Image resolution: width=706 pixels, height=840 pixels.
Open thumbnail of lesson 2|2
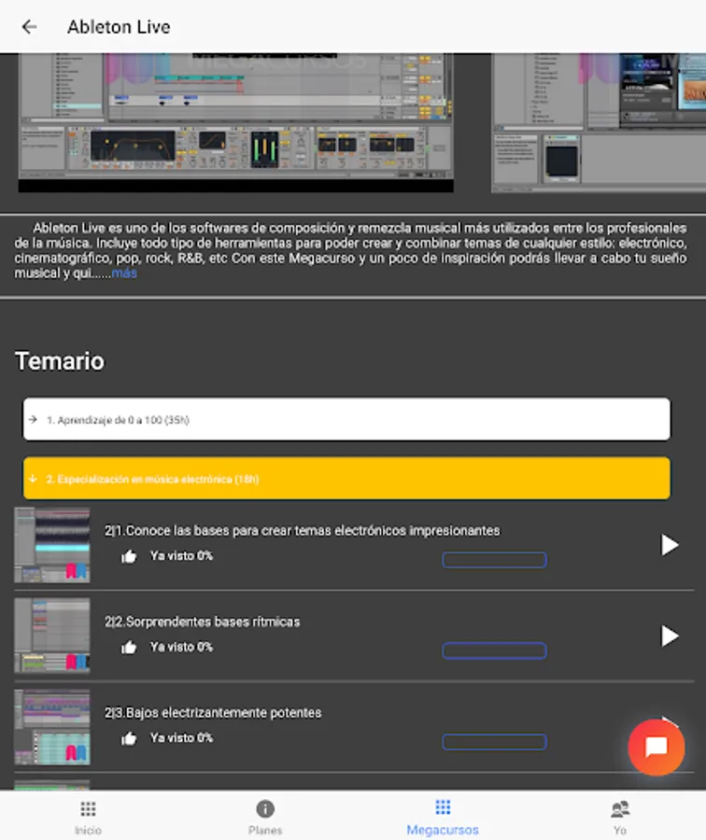pyautogui.click(x=52, y=636)
